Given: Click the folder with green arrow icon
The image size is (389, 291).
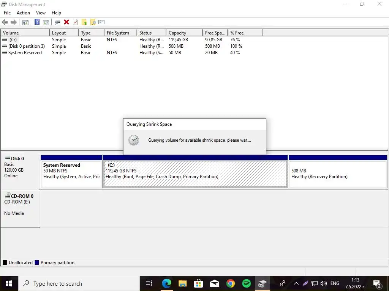Looking at the screenshot, I should pos(84,22).
